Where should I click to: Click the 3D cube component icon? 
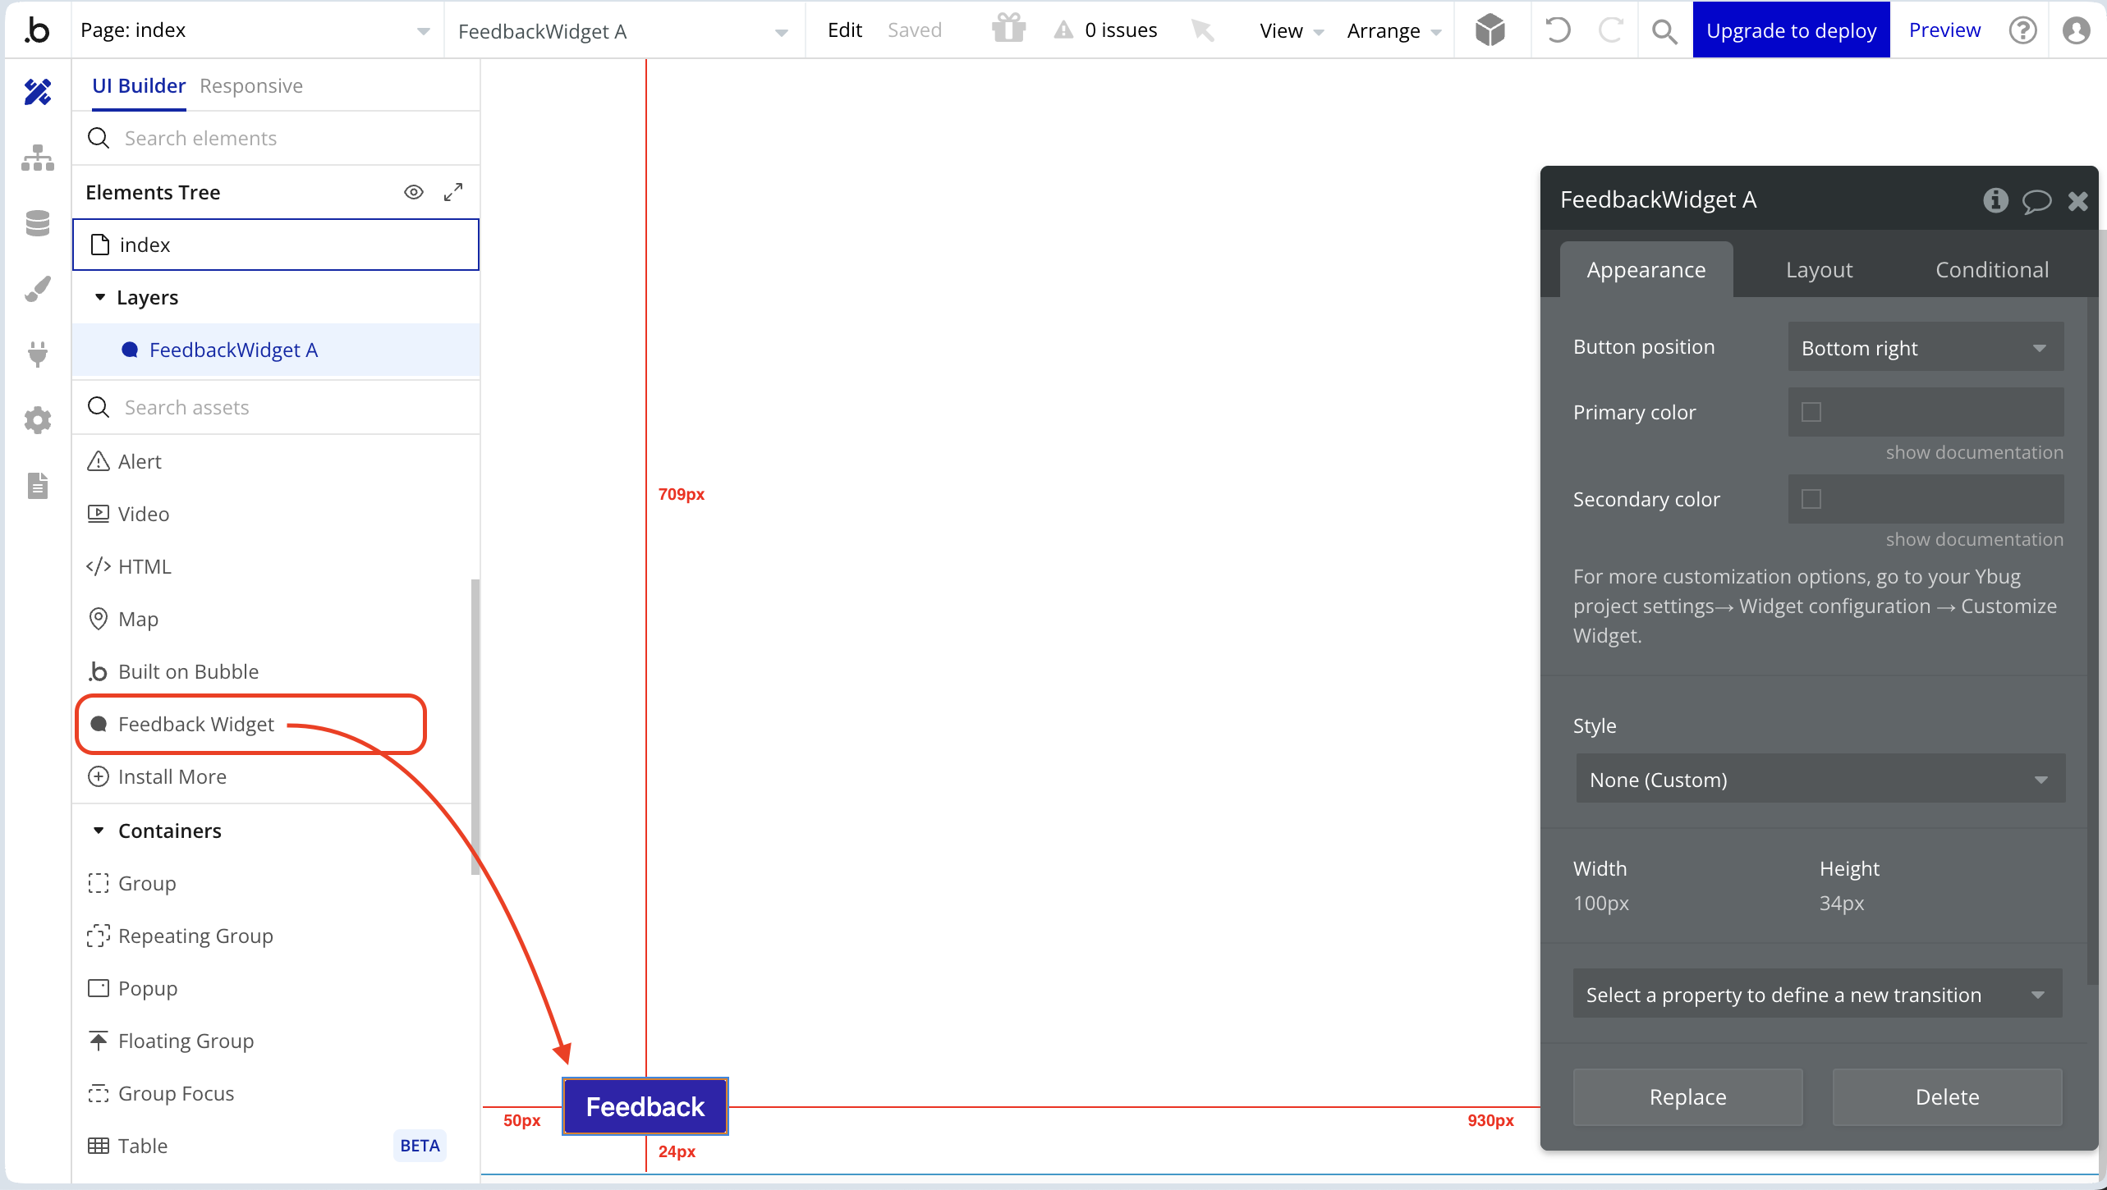click(1490, 30)
